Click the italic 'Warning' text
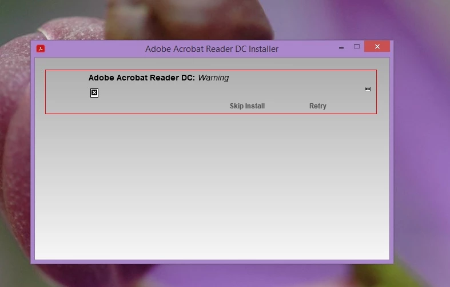 (x=213, y=78)
